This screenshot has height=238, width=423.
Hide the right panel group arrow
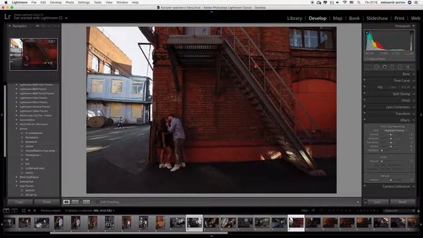coord(421,114)
